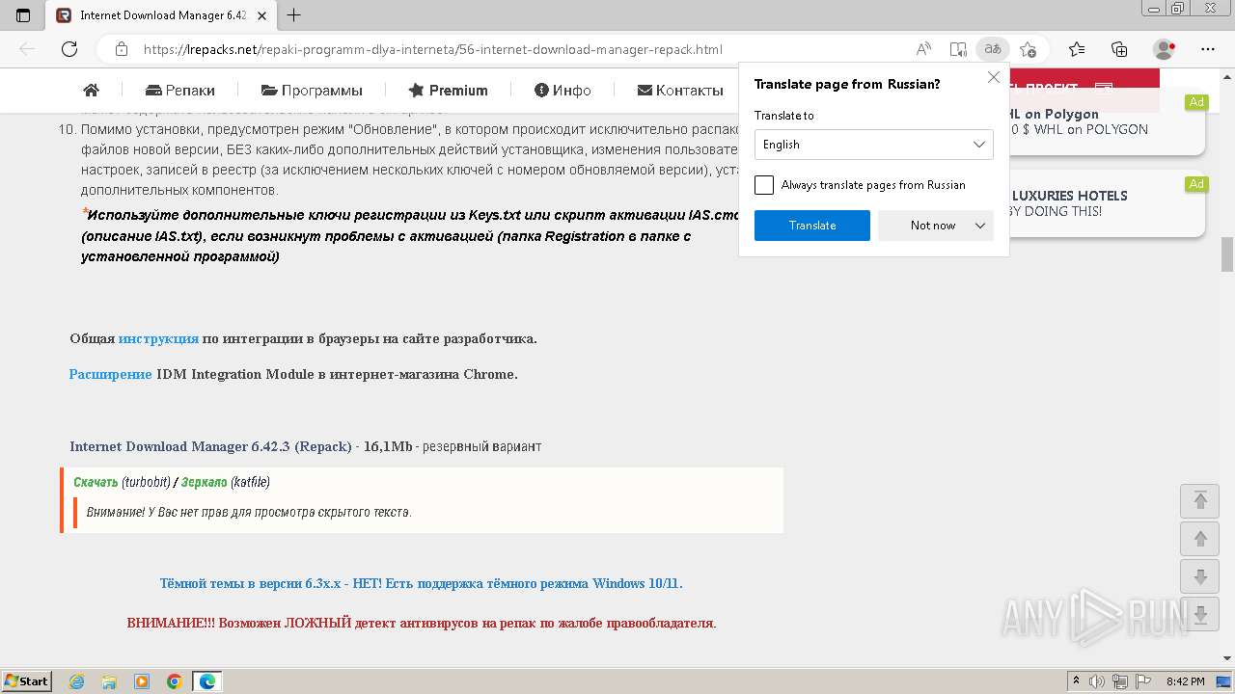Screen dimensions: 1235x694
Task: Open the Инфо menu item
Action: (563, 91)
